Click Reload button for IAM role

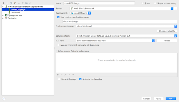coord(167,41)
